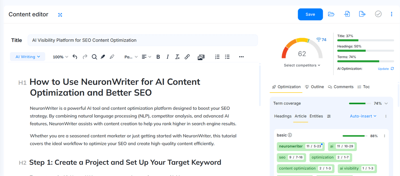
Task: Click the import document icon
Action: [x=347, y=14]
